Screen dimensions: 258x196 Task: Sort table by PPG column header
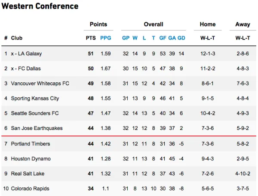[105, 38]
